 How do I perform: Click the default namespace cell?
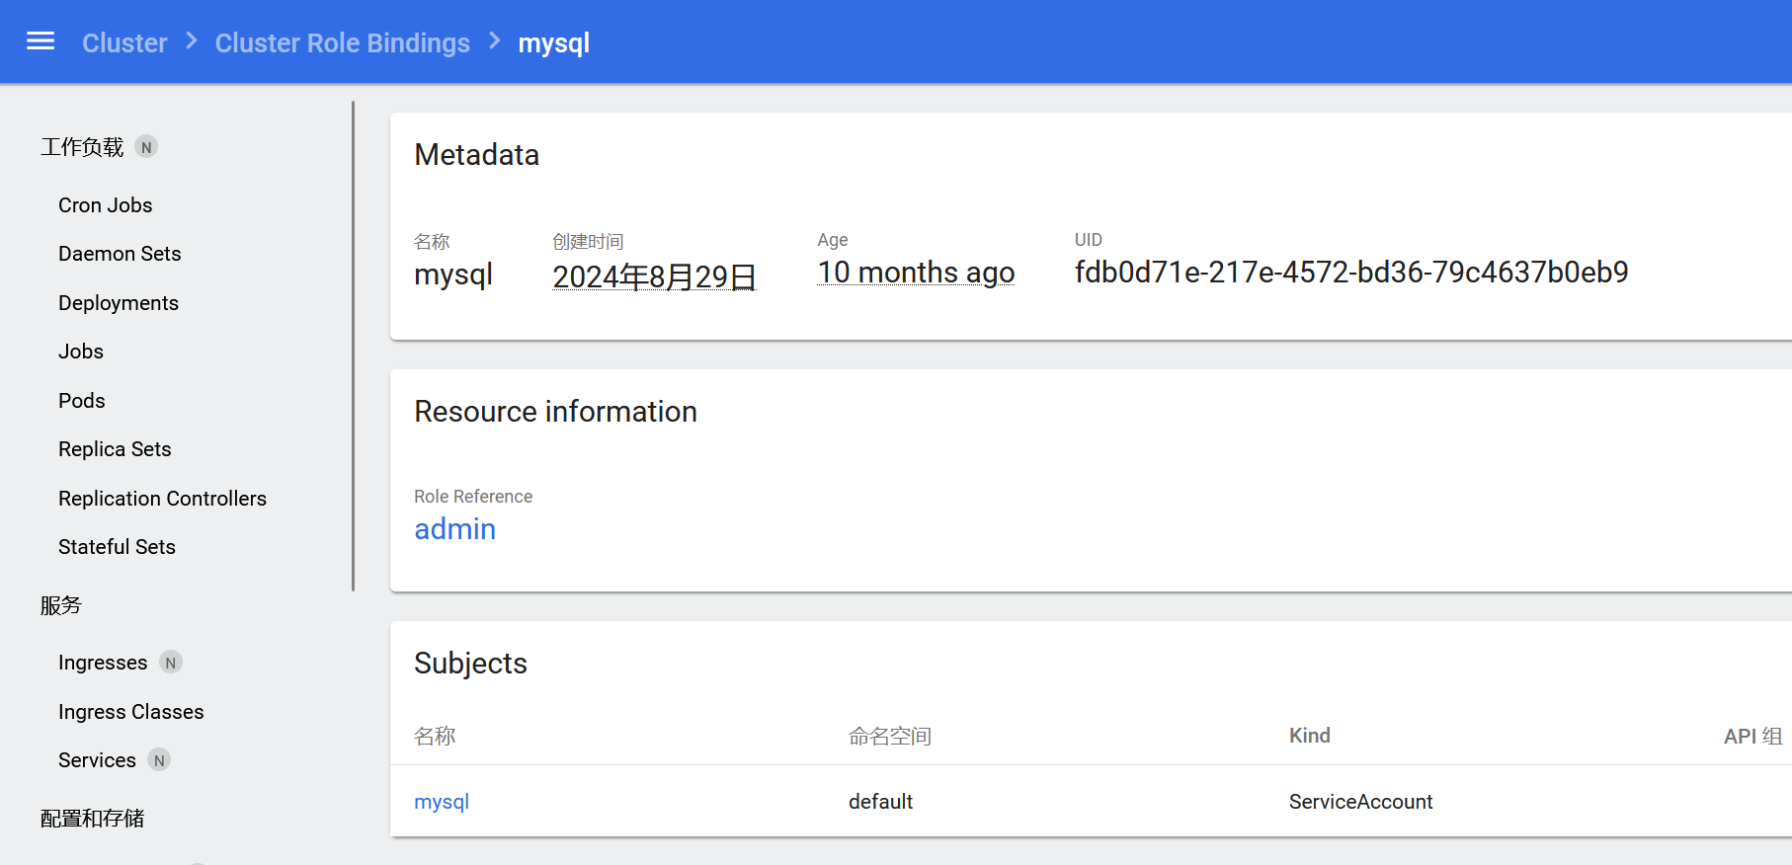click(880, 802)
